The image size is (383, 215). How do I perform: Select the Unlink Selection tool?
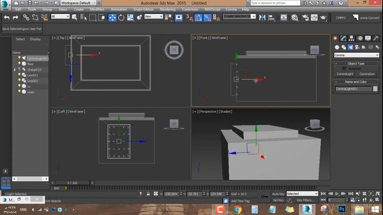click(x=35, y=17)
